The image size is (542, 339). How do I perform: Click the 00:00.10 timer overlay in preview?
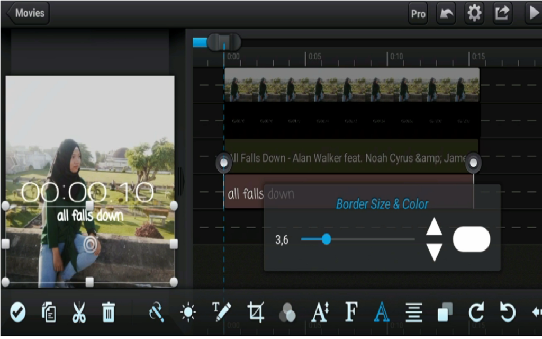[x=87, y=192]
